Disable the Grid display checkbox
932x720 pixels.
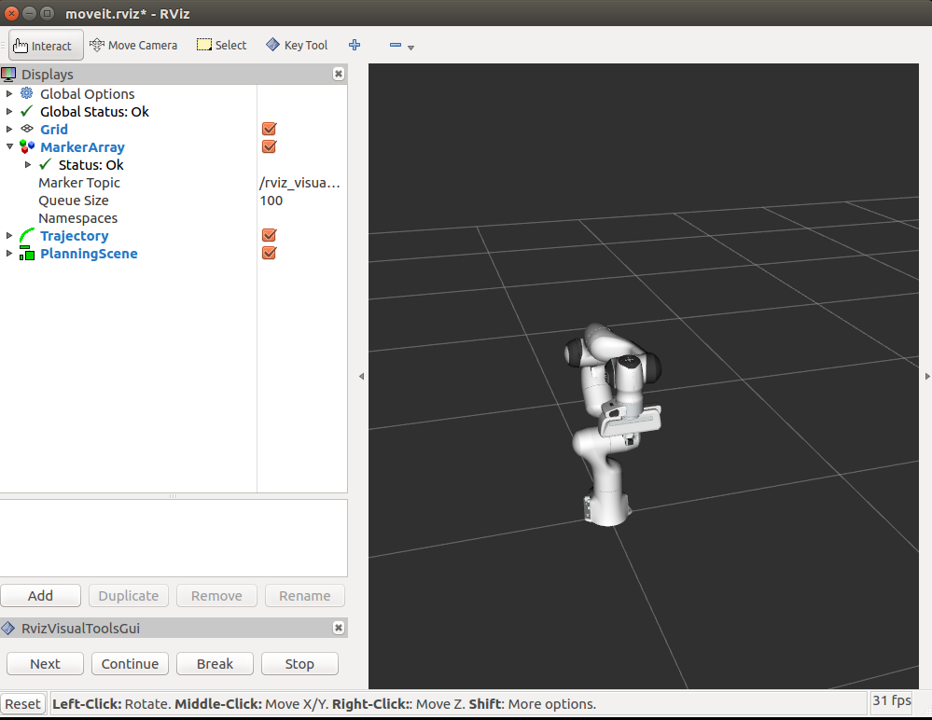tap(269, 129)
